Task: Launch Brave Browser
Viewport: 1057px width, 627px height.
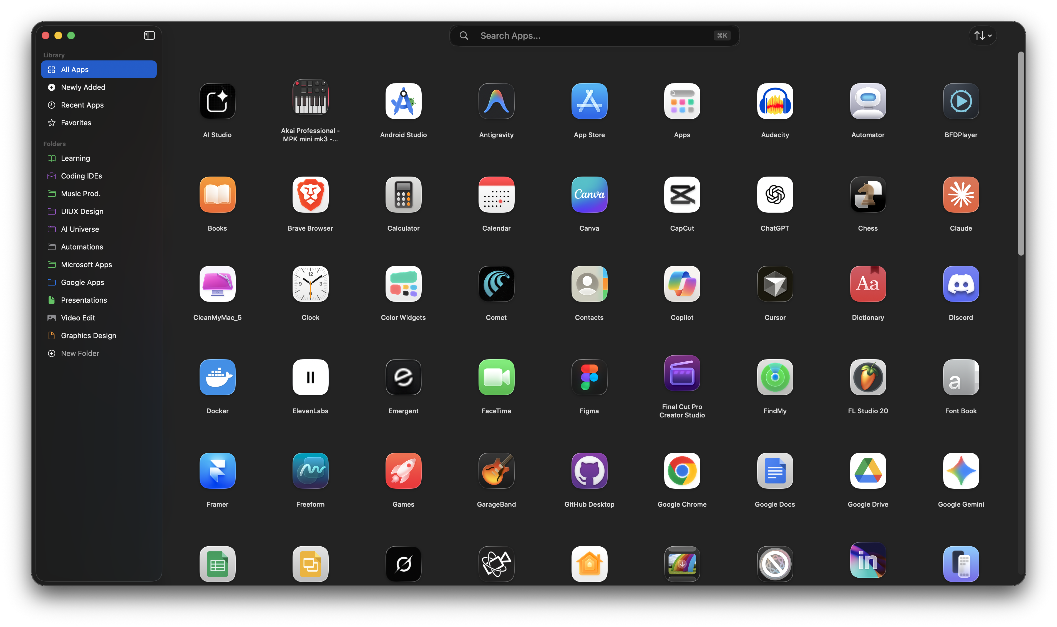Action: pyautogui.click(x=310, y=195)
